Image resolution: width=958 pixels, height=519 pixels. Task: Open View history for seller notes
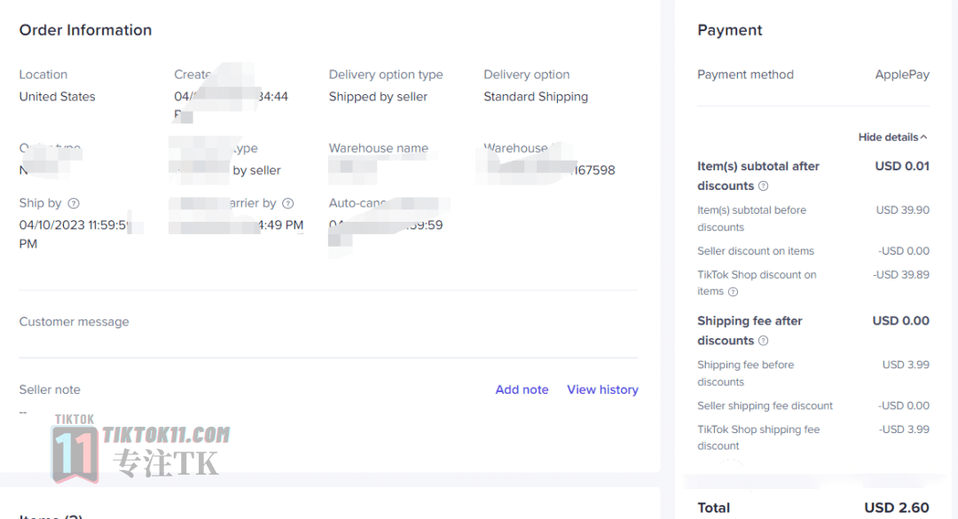click(x=602, y=389)
